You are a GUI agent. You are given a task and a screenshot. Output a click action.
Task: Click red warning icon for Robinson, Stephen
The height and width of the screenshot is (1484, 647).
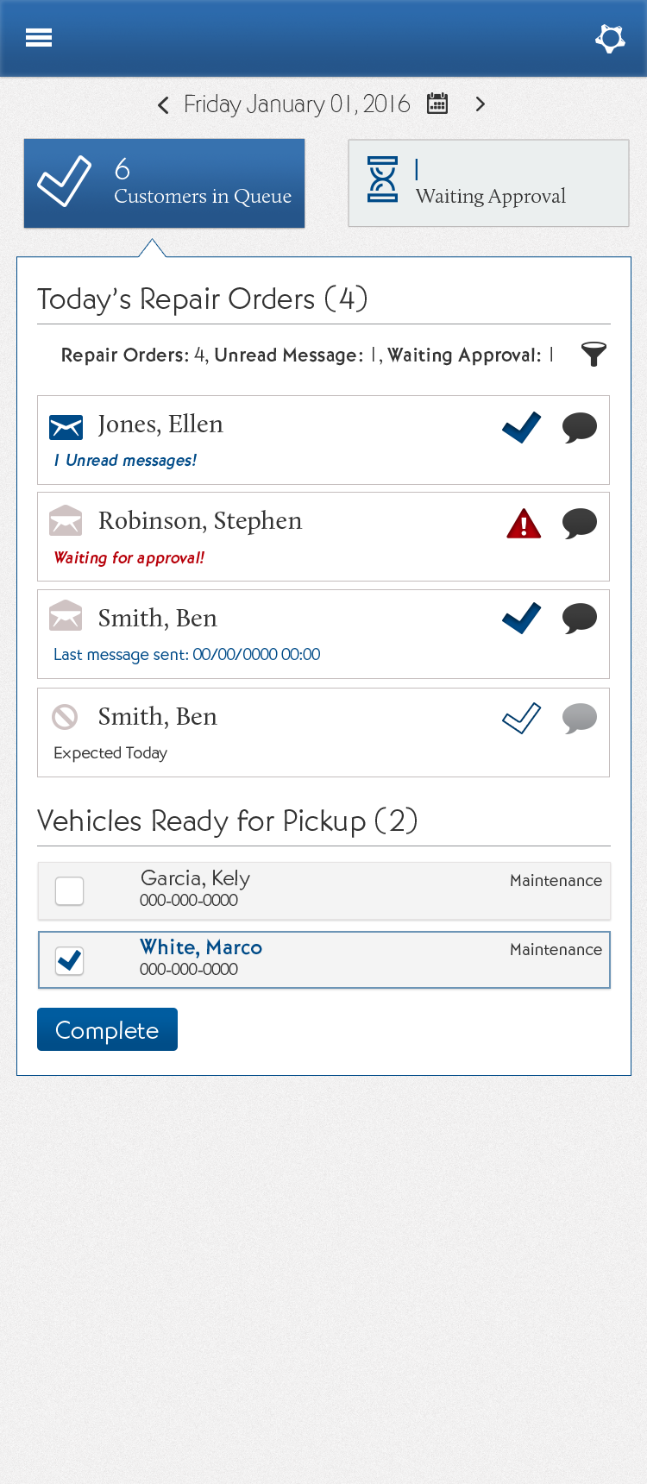coord(524,524)
